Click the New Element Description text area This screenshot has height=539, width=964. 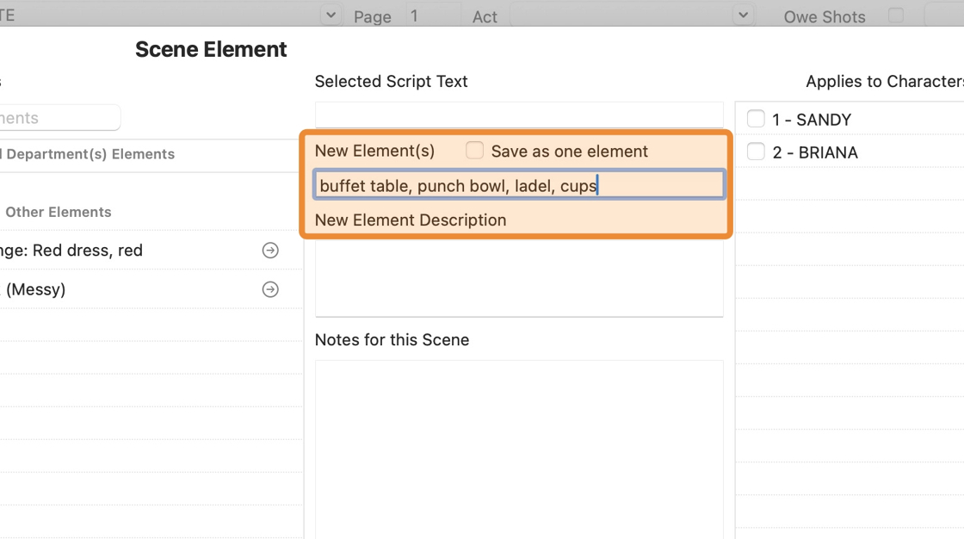[519, 276]
